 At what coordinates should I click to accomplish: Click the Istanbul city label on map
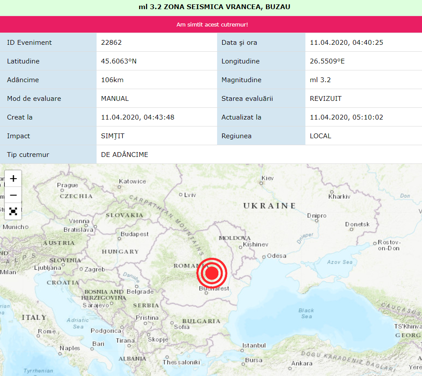point(254,346)
